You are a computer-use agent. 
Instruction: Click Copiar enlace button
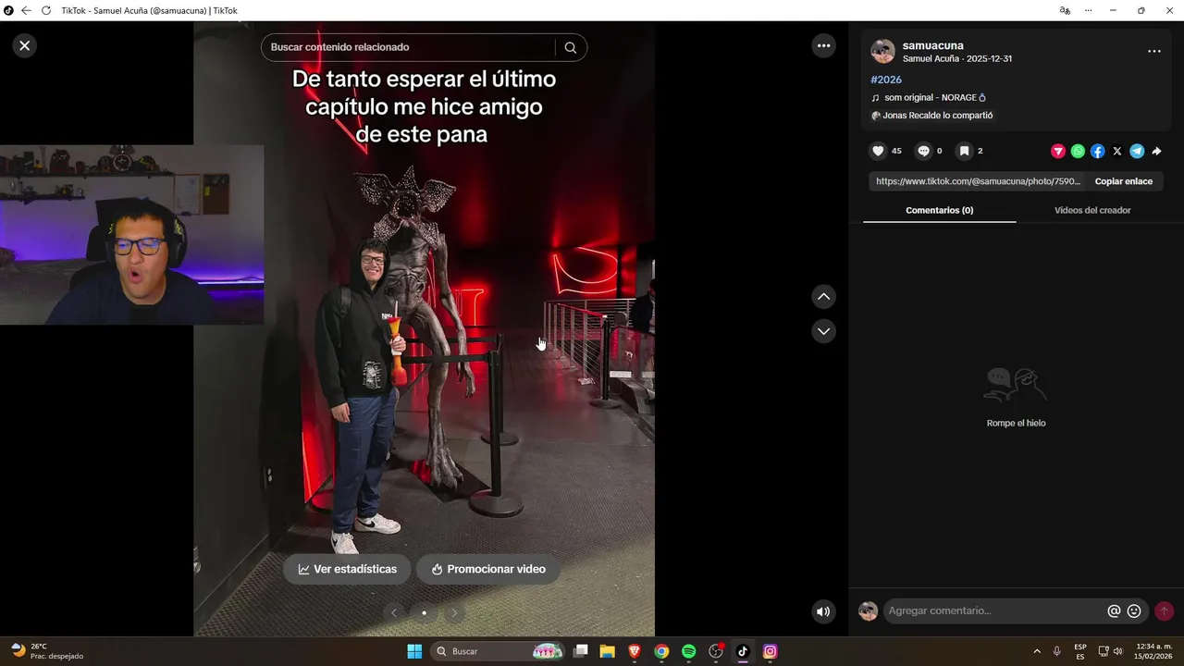coord(1124,181)
